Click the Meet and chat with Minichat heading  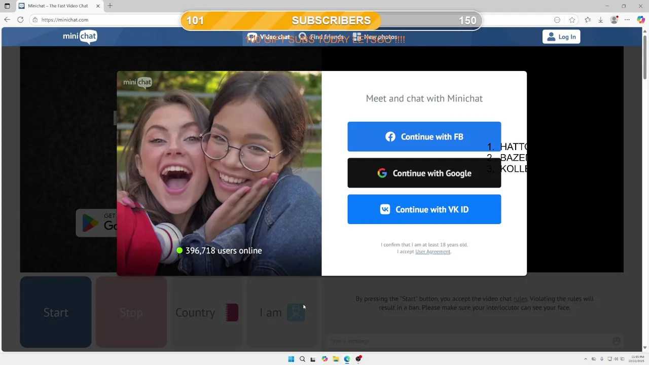pyautogui.click(x=424, y=98)
